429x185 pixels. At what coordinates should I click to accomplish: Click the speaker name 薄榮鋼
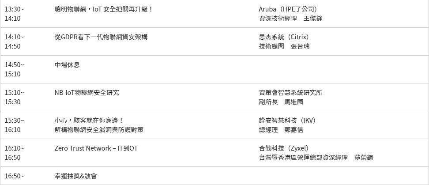(363, 158)
